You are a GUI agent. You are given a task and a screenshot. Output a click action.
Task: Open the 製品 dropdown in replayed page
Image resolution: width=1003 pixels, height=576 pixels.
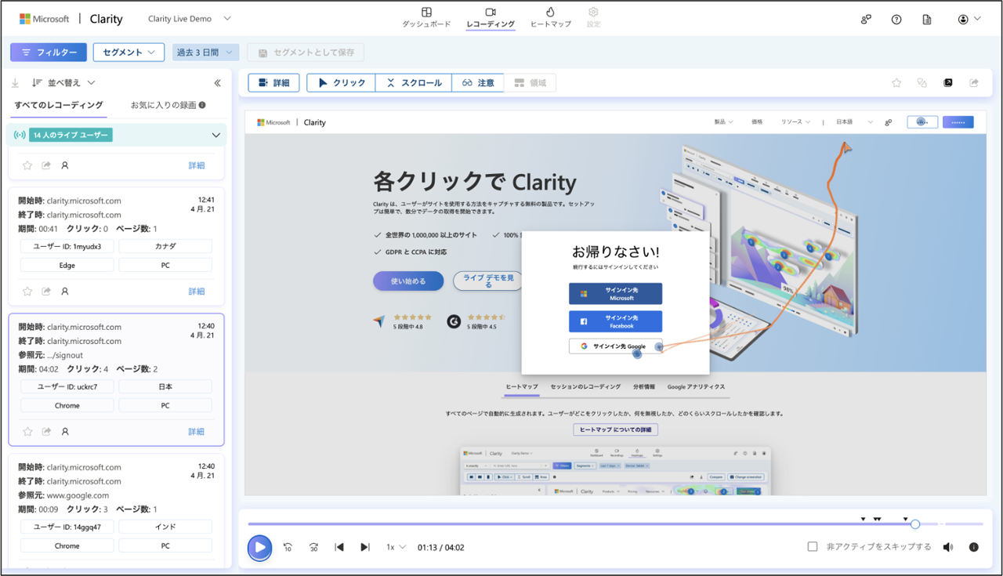(723, 122)
